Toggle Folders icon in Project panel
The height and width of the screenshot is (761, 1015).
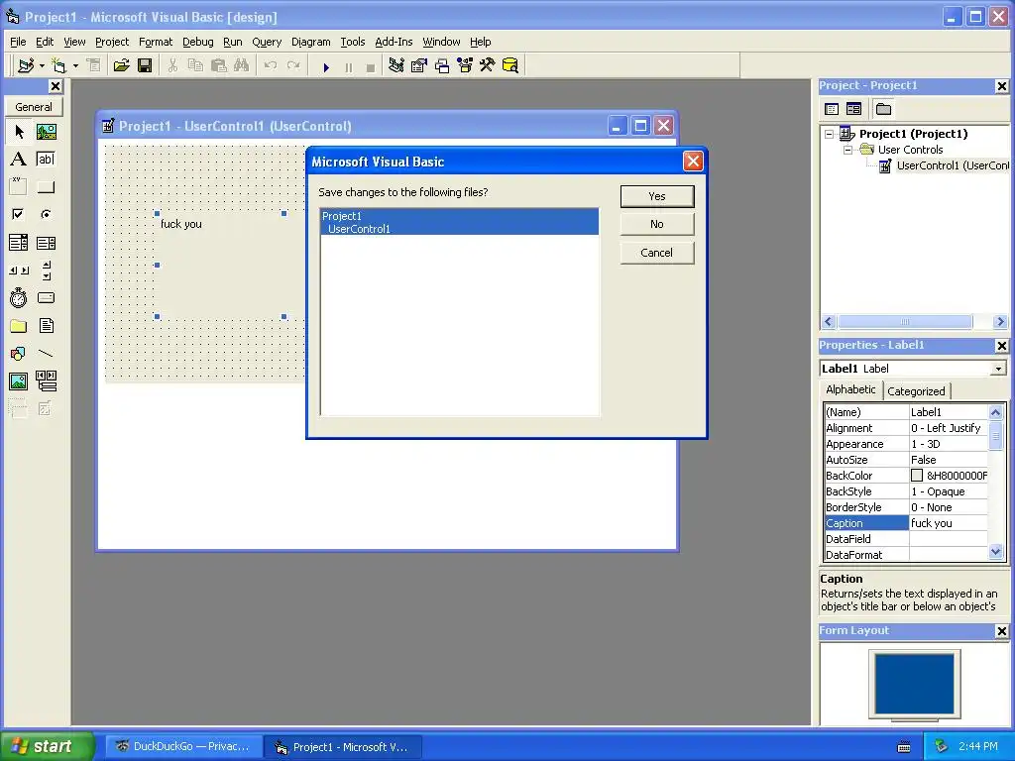(883, 109)
